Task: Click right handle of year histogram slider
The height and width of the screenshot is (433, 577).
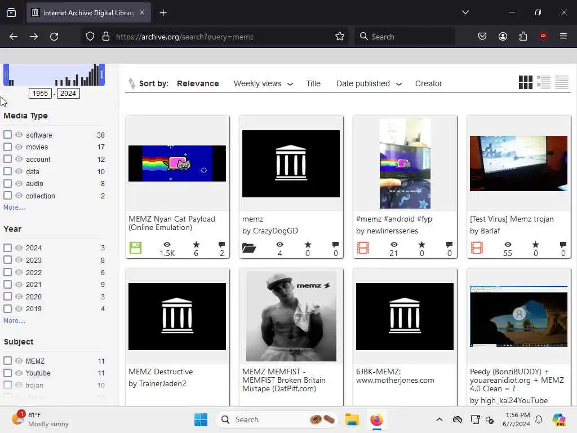Action: pyautogui.click(x=102, y=75)
